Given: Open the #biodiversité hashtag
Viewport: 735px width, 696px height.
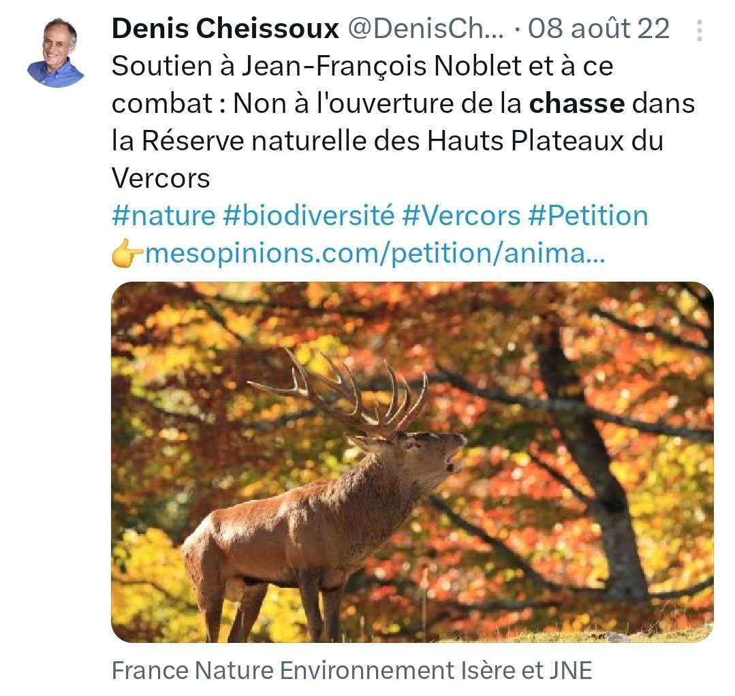Looking at the screenshot, I should (309, 216).
